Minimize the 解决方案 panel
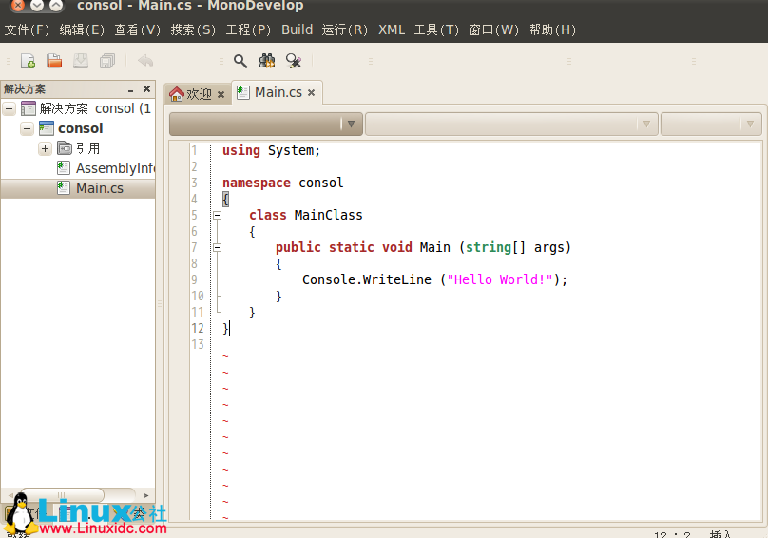The width and height of the screenshot is (768, 538). pyautogui.click(x=131, y=89)
